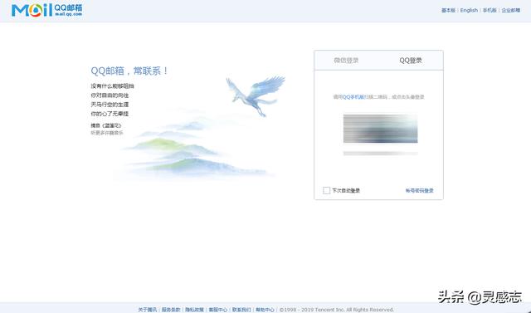Click the lyric line 你的心了无牵挂

[x=110, y=114]
